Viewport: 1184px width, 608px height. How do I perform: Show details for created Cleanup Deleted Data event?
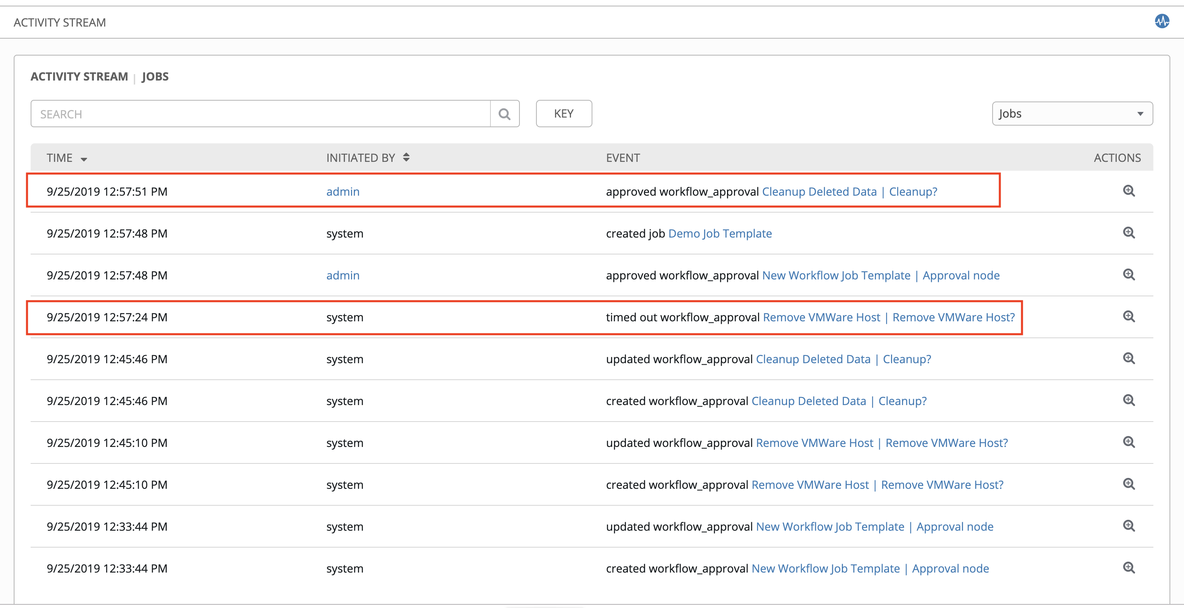[1129, 400]
